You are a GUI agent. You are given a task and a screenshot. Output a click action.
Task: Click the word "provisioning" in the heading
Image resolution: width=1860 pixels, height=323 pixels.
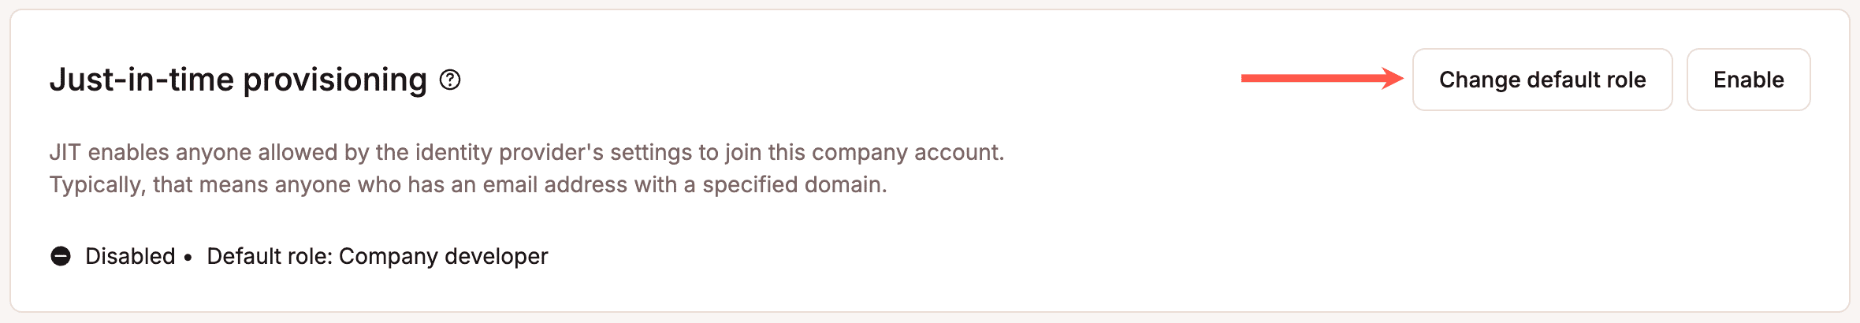[x=335, y=80]
